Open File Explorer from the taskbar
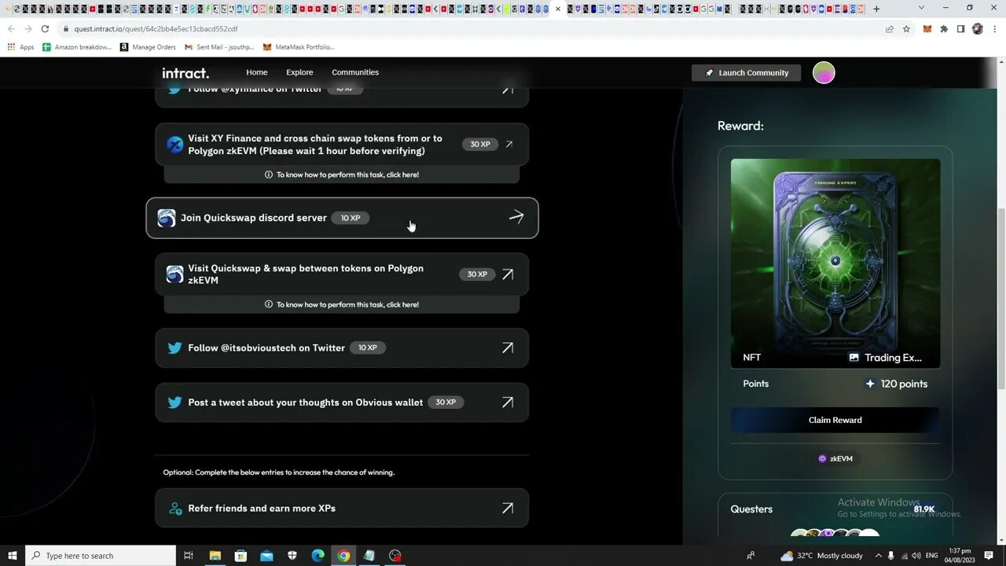1006x566 pixels. click(x=215, y=556)
